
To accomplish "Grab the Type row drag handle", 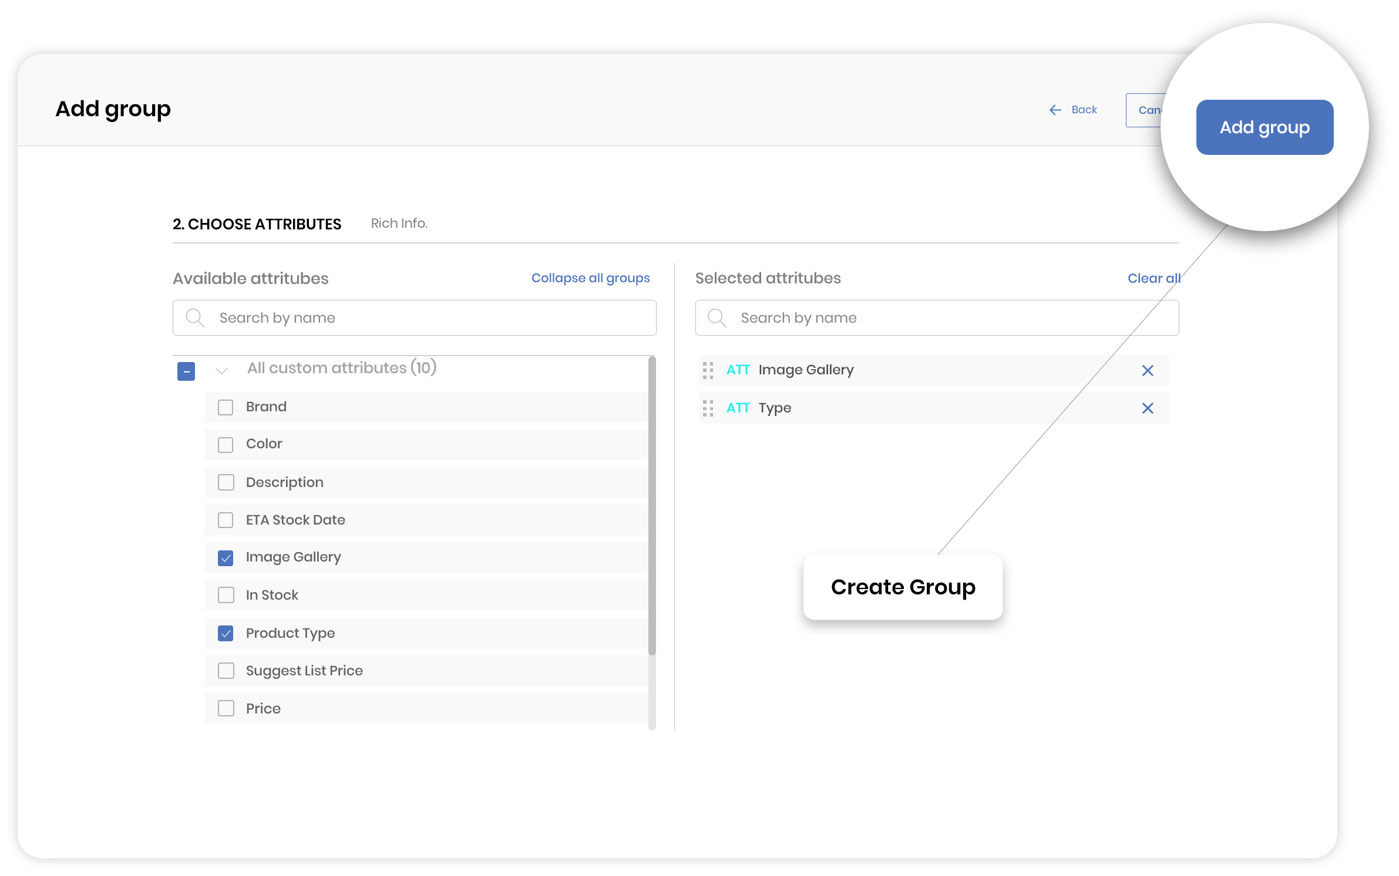I will click(x=708, y=408).
